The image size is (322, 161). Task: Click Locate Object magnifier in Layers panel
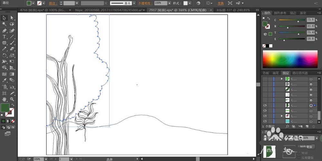[x=287, y=127]
